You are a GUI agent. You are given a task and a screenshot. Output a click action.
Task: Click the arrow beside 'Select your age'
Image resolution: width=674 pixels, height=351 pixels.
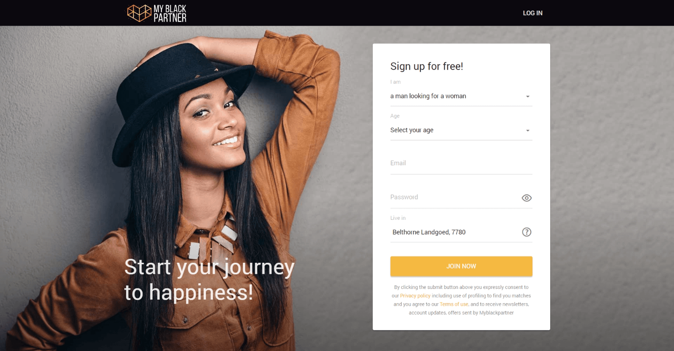coord(528,131)
